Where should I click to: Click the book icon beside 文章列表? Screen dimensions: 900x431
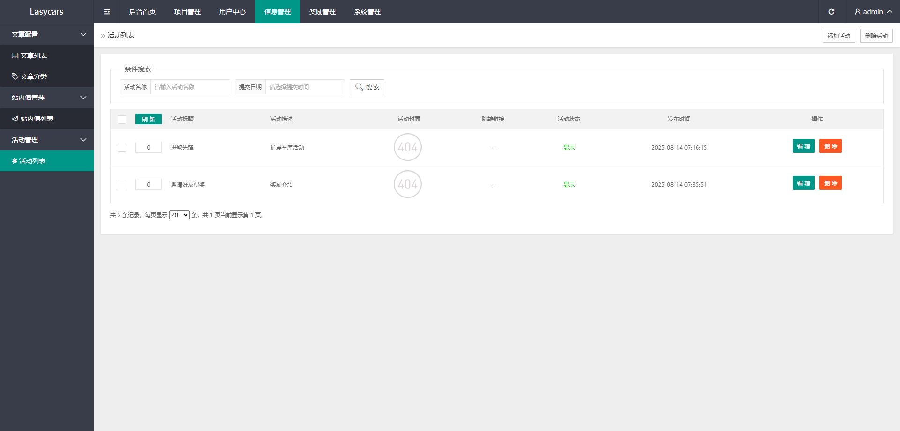pyautogui.click(x=15, y=55)
